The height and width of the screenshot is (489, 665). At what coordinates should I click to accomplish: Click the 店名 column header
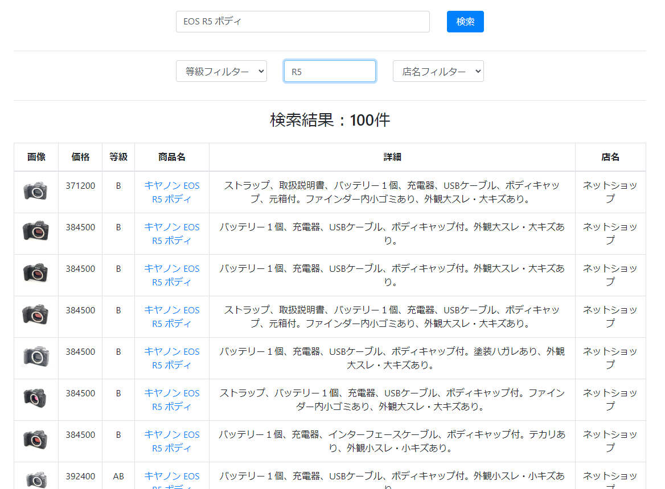tap(610, 157)
